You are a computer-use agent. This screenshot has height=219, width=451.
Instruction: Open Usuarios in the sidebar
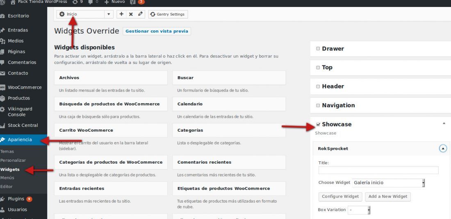click(x=17, y=210)
